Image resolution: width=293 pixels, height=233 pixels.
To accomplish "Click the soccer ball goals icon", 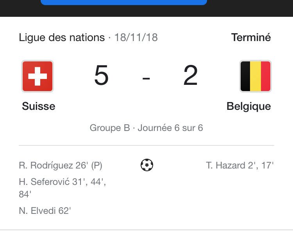I will tap(147, 165).
